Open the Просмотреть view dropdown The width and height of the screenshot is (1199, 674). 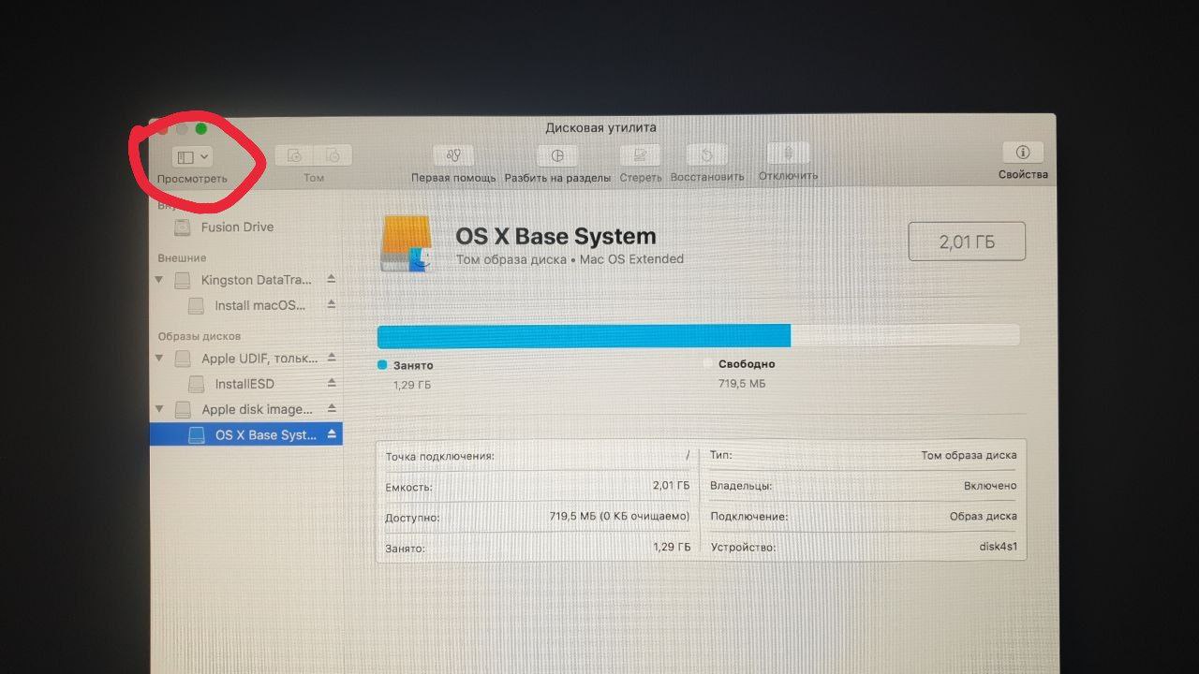(192, 157)
